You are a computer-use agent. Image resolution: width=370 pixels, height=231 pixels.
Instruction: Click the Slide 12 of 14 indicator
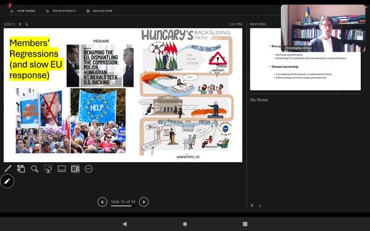123,202
